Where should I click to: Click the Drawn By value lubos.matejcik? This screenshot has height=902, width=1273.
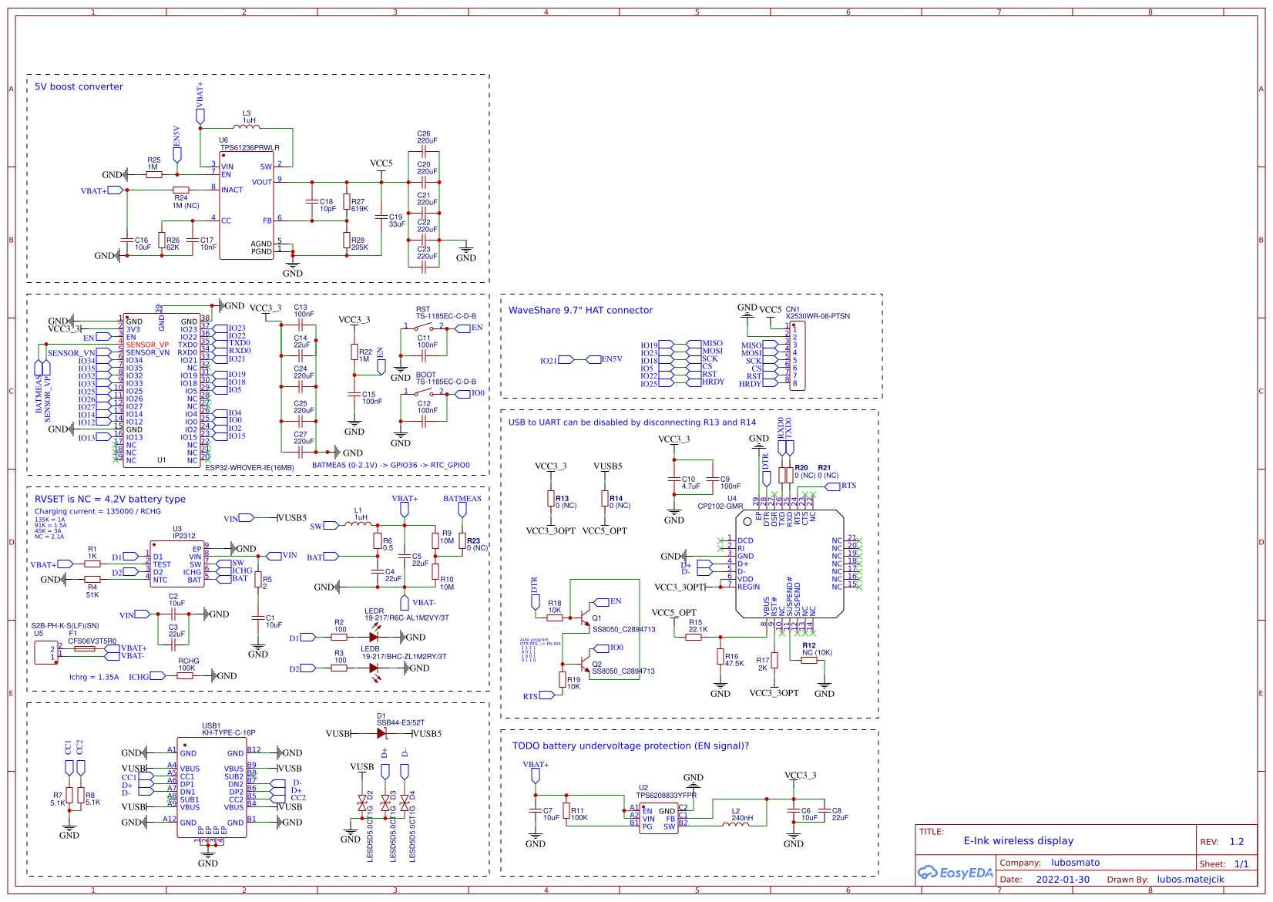(x=1191, y=880)
